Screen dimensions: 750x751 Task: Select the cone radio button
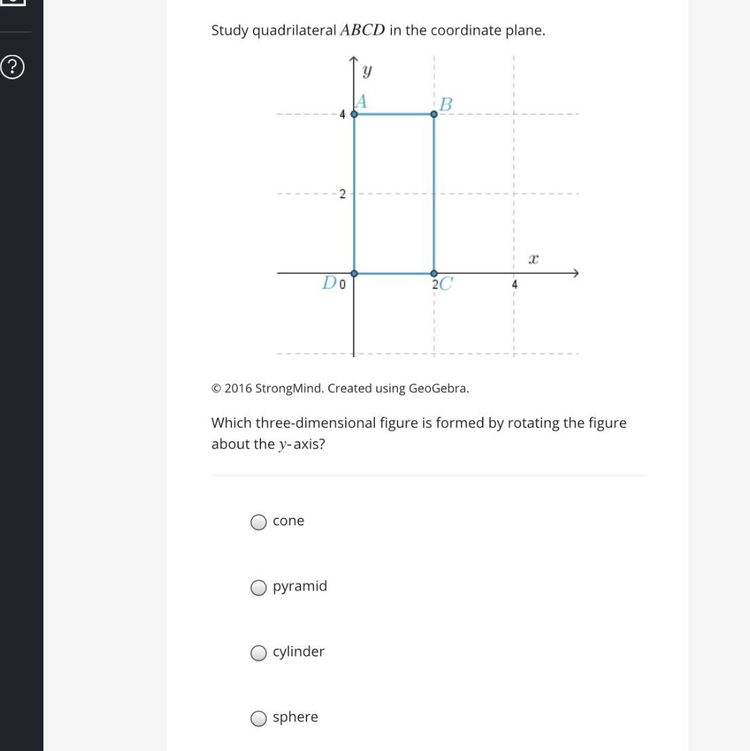pyautogui.click(x=258, y=522)
